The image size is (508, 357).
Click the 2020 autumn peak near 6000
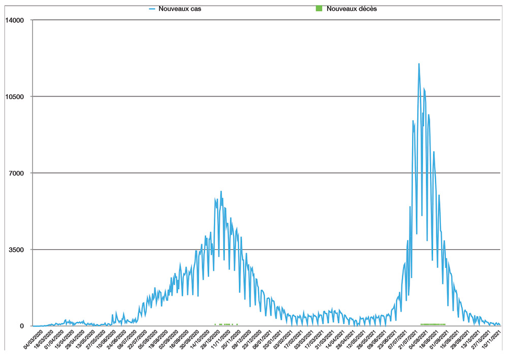(221, 192)
